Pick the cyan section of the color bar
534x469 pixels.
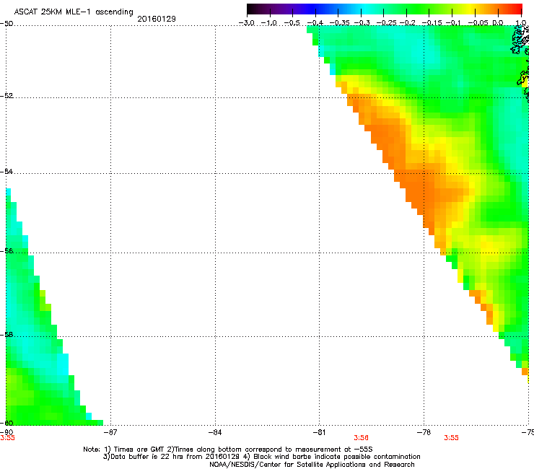364,9
